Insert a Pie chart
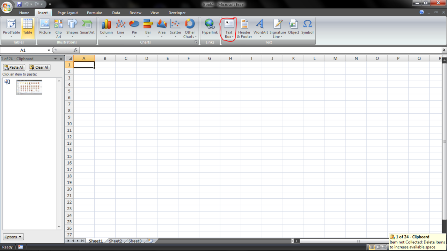 click(134, 28)
